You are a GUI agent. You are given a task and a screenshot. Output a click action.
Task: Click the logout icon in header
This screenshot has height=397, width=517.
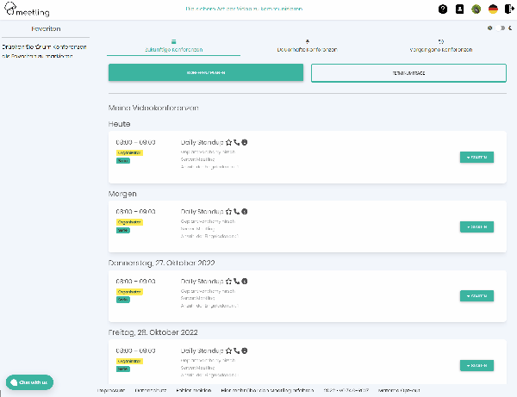pyautogui.click(x=508, y=9)
